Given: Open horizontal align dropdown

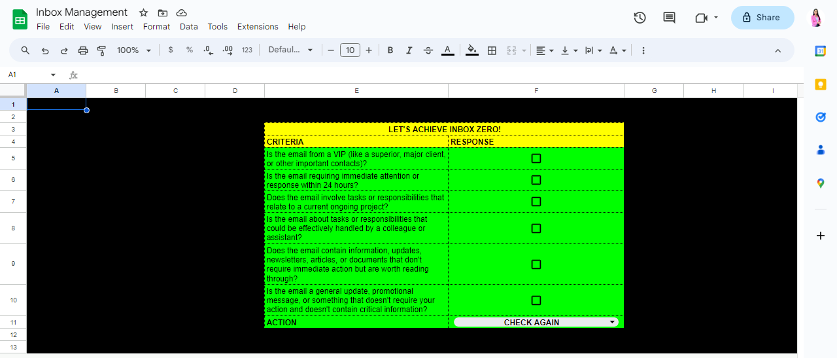Looking at the screenshot, I should [x=545, y=50].
